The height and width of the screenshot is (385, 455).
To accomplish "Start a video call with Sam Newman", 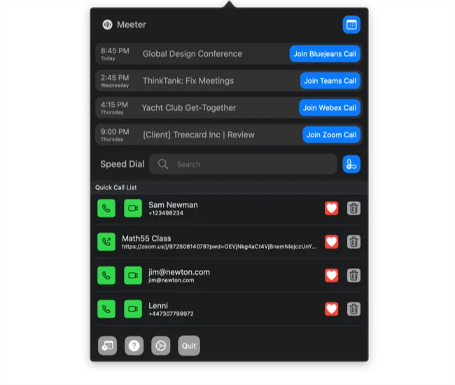I will (x=133, y=208).
